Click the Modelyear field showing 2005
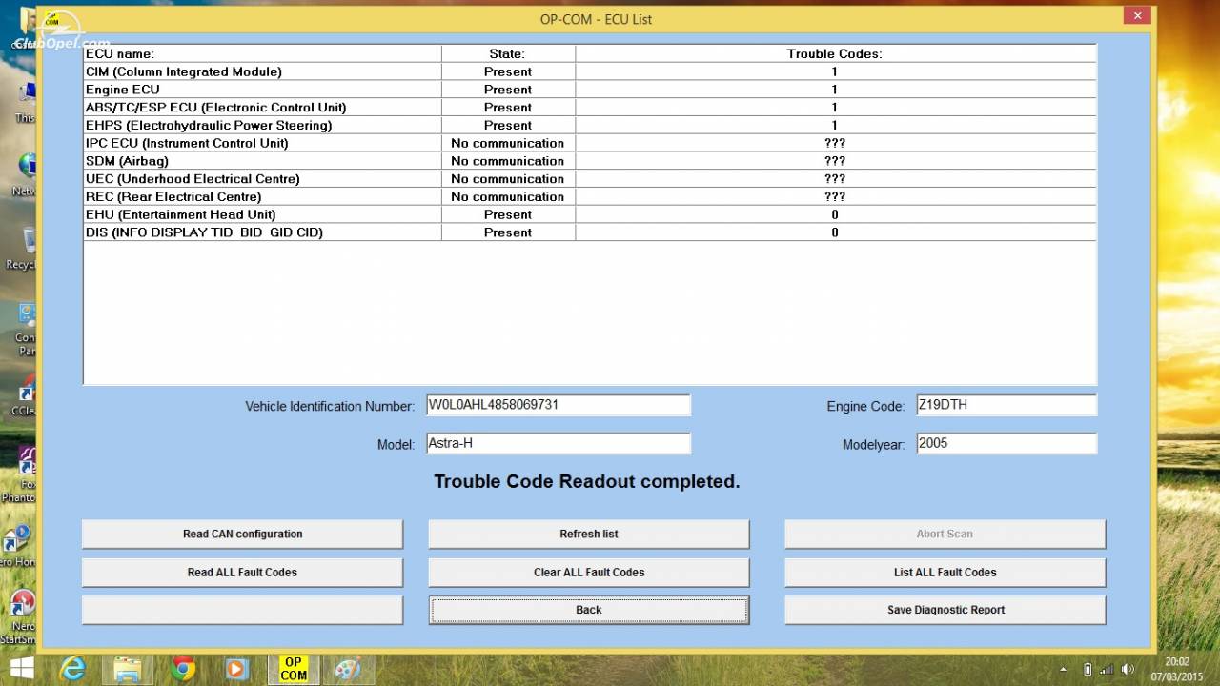1220x686 pixels. coord(1006,443)
